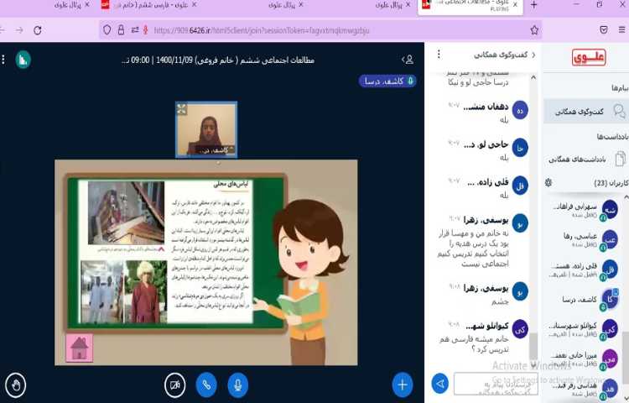Open the blue plus actions menu
The image size is (629, 403).
tap(403, 385)
